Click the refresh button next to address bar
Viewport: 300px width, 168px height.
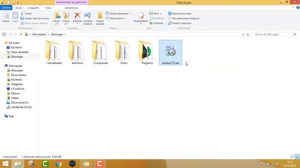248,34
